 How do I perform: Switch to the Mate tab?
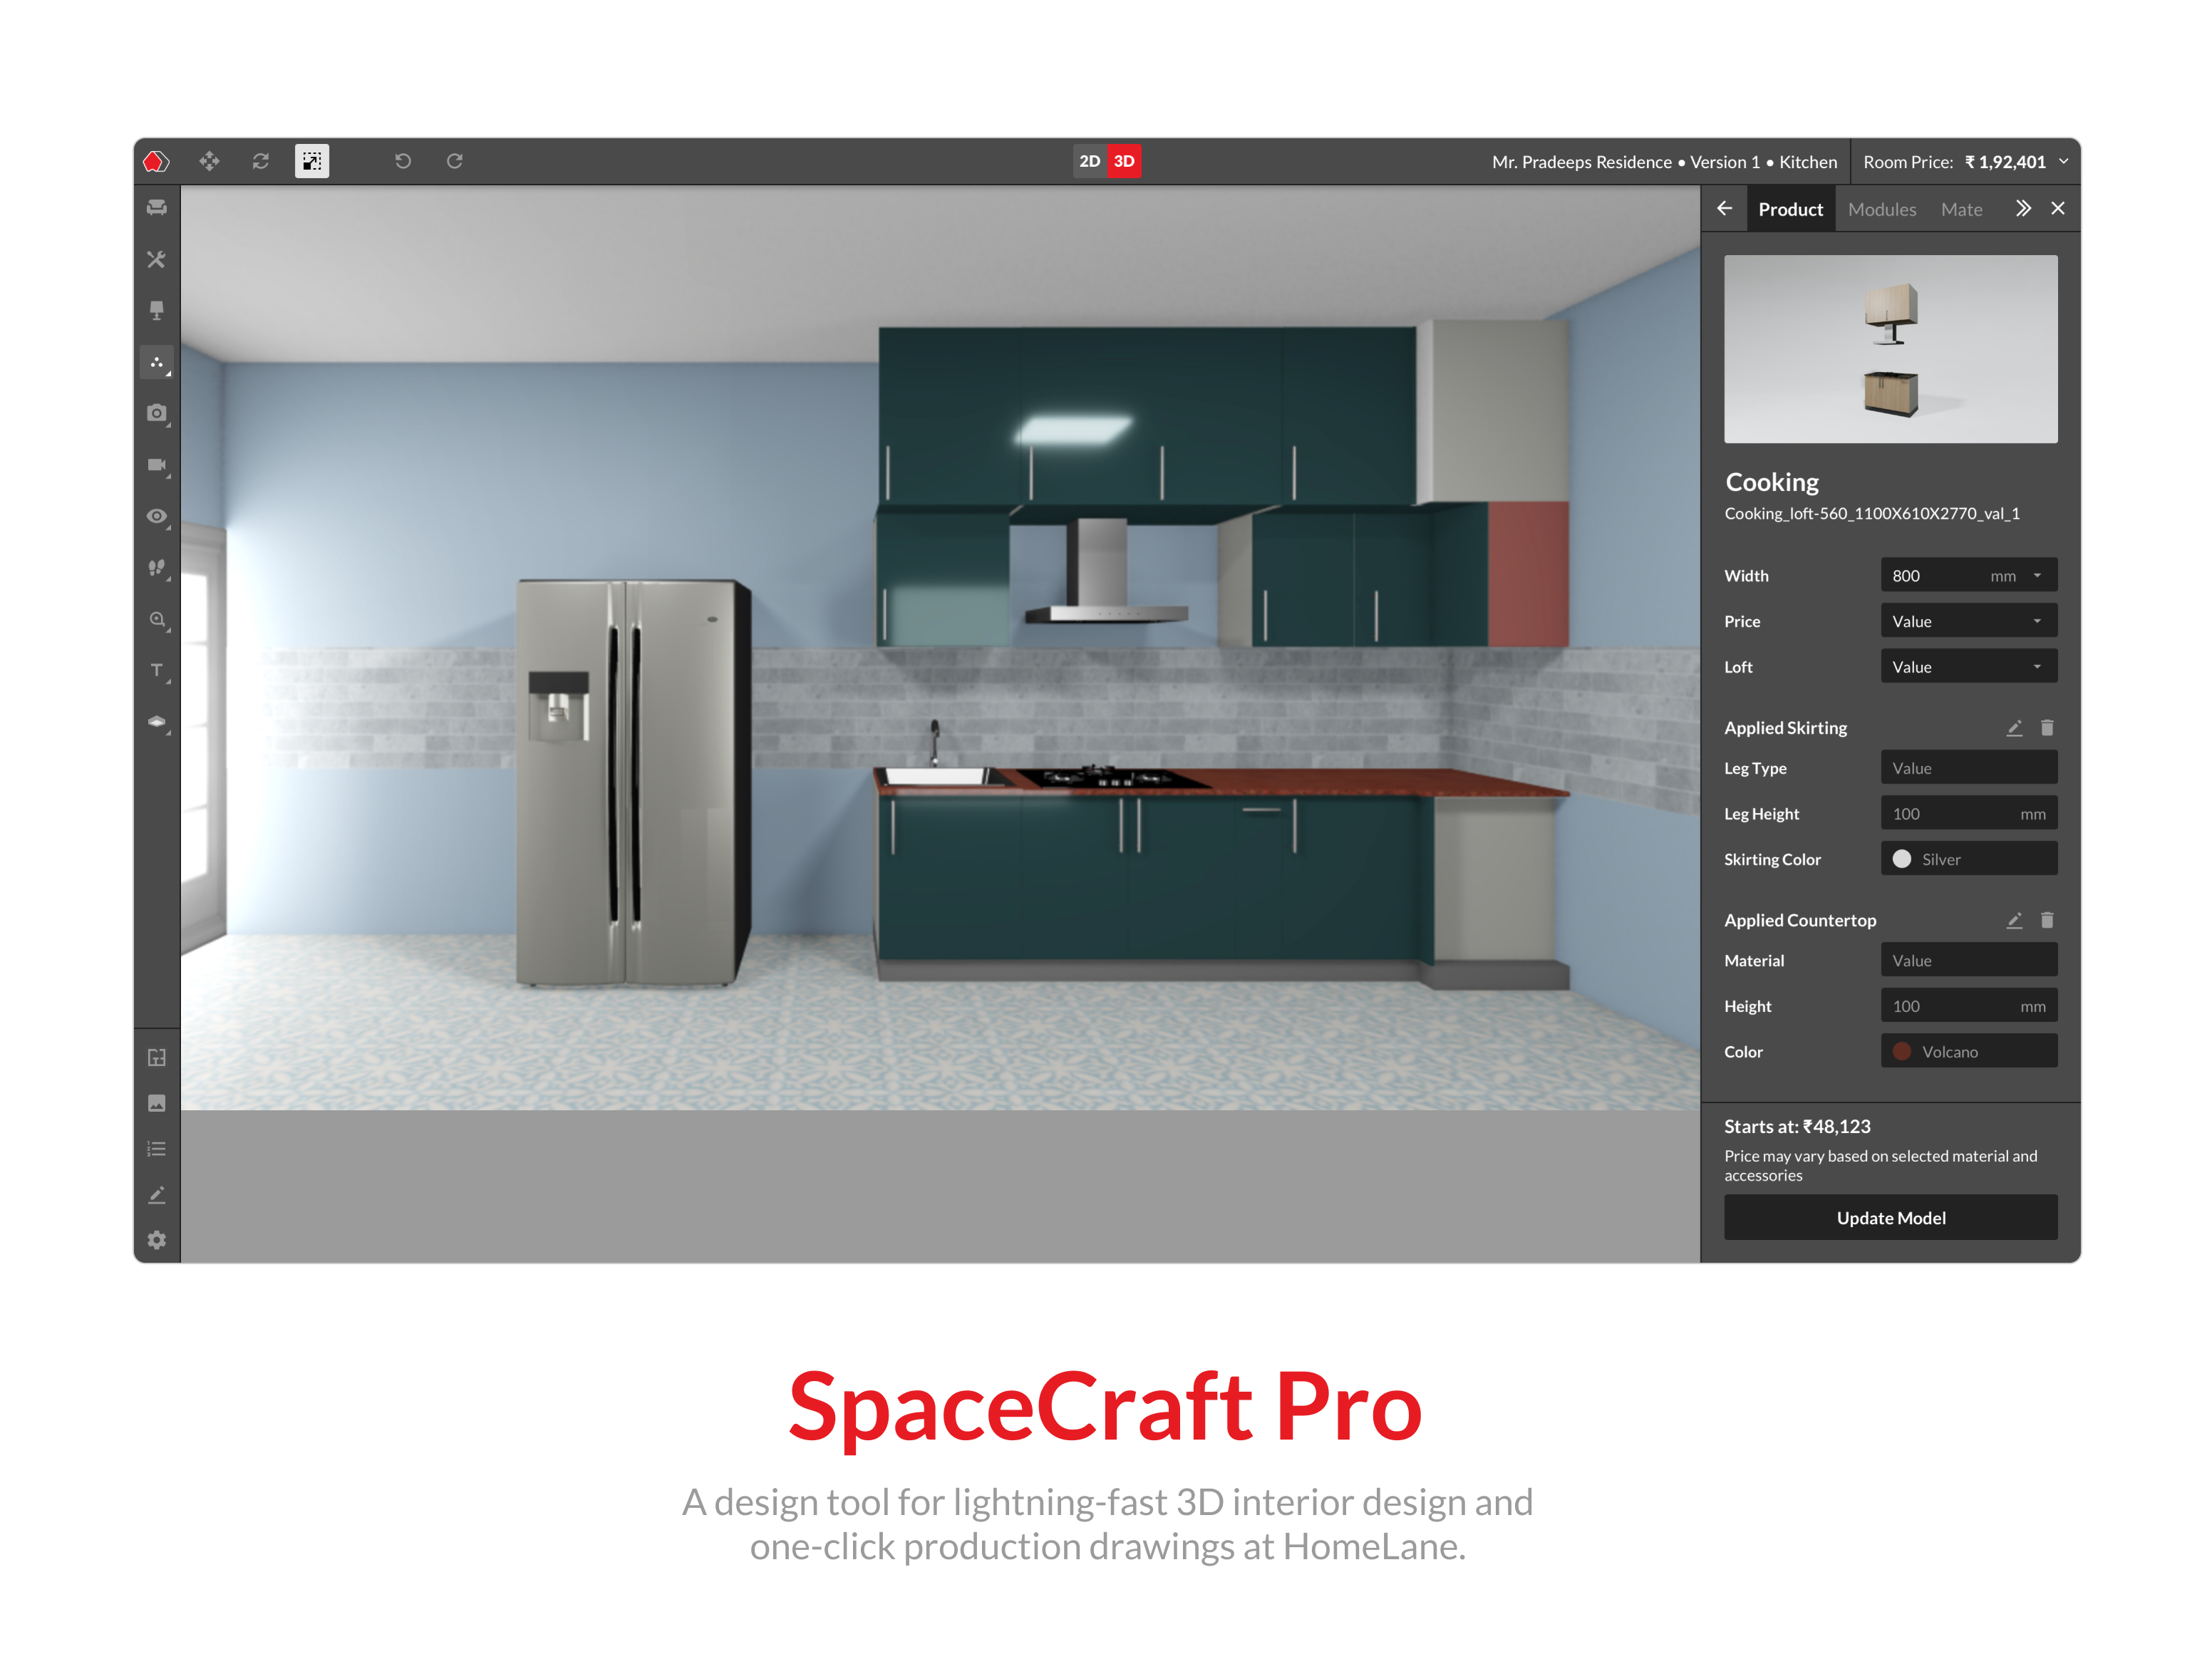1961,209
